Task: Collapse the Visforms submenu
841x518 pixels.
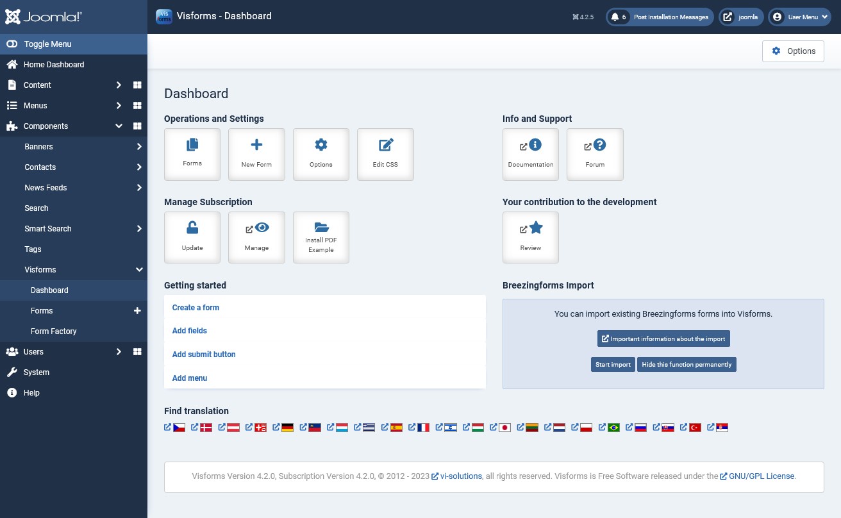Action: (x=139, y=269)
